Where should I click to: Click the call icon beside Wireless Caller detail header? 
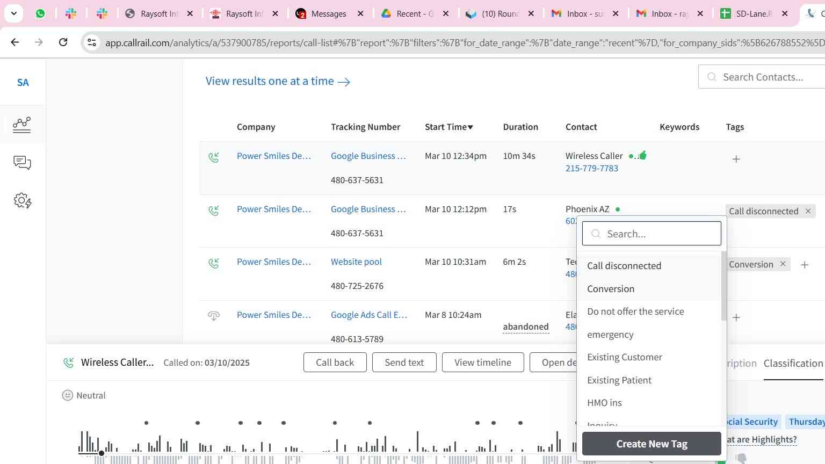point(68,363)
